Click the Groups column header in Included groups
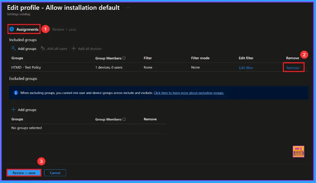This screenshot has width=316, height=183. 17,58
